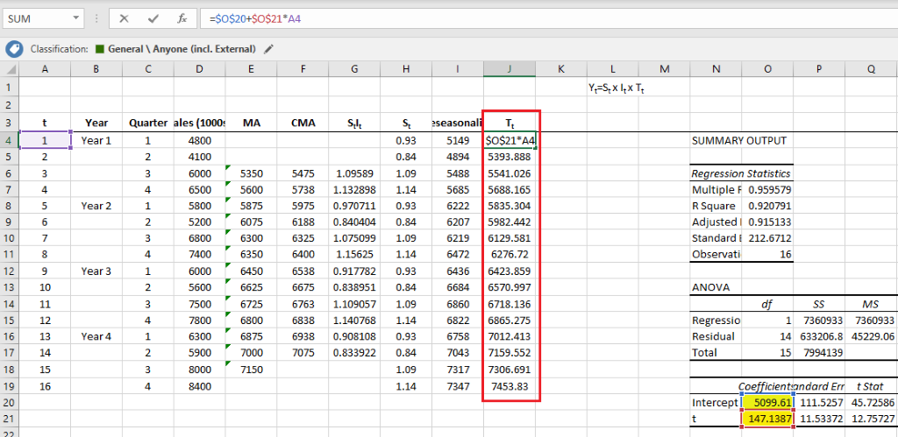This screenshot has width=898, height=437.
Task: Click cell J4 containing the formula
Action: (510, 140)
